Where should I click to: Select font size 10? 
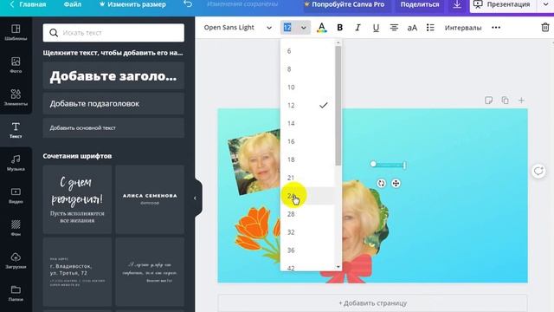click(x=307, y=87)
